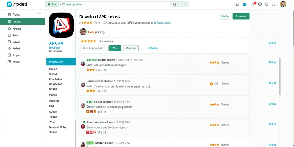Screen dimensions: 294x147
Task: Click the solid green Vem button
Action: [115, 48]
